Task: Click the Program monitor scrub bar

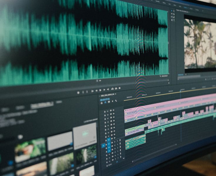Action: point(194,76)
